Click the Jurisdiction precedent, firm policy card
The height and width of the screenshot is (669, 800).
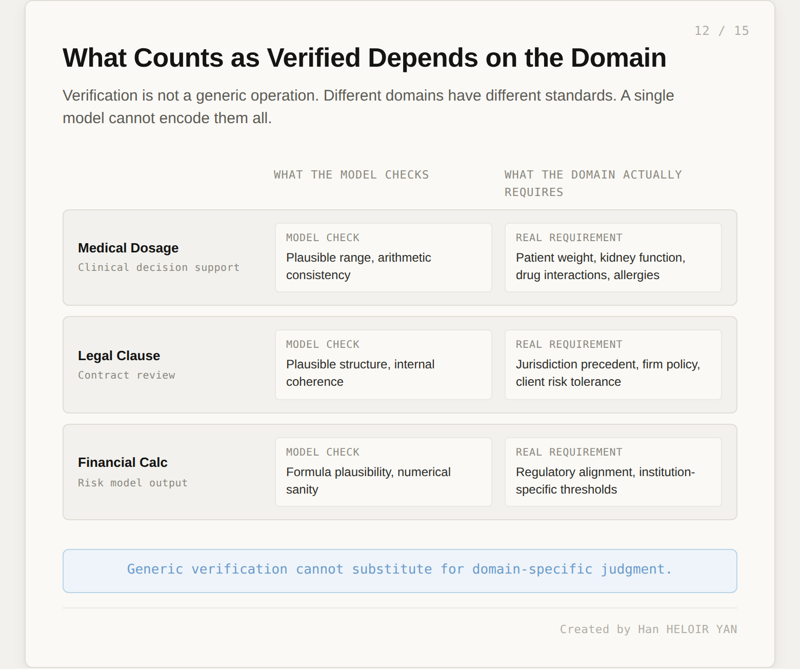point(613,365)
